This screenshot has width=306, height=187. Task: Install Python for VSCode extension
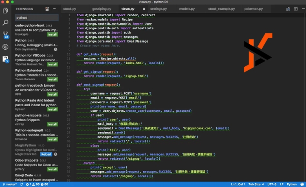click(52, 65)
